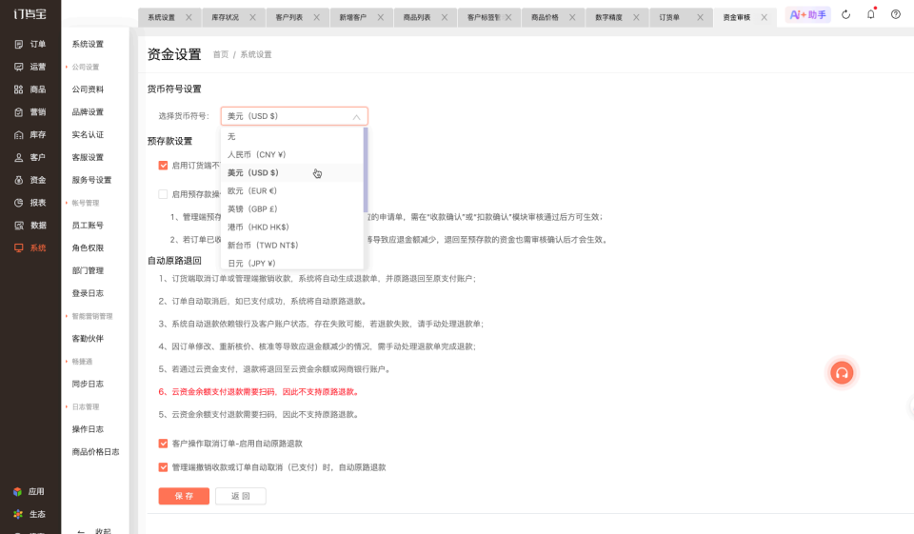Open the notification bell
The image size is (914, 534).
pos(871,14)
